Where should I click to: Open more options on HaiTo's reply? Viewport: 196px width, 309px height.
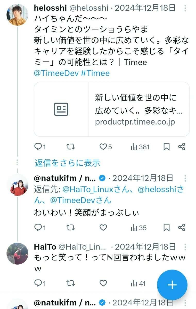[185, 247]
